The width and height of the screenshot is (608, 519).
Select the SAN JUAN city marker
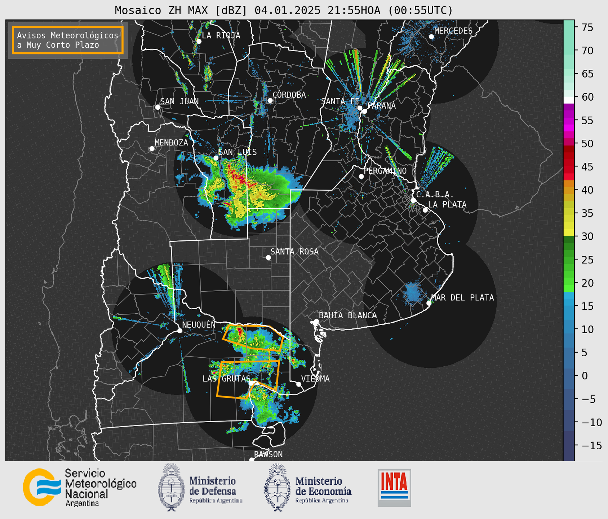pos(157,107)
